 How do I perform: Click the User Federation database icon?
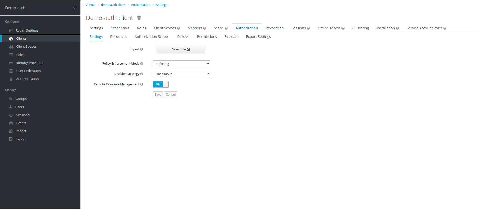coord(11,71)
